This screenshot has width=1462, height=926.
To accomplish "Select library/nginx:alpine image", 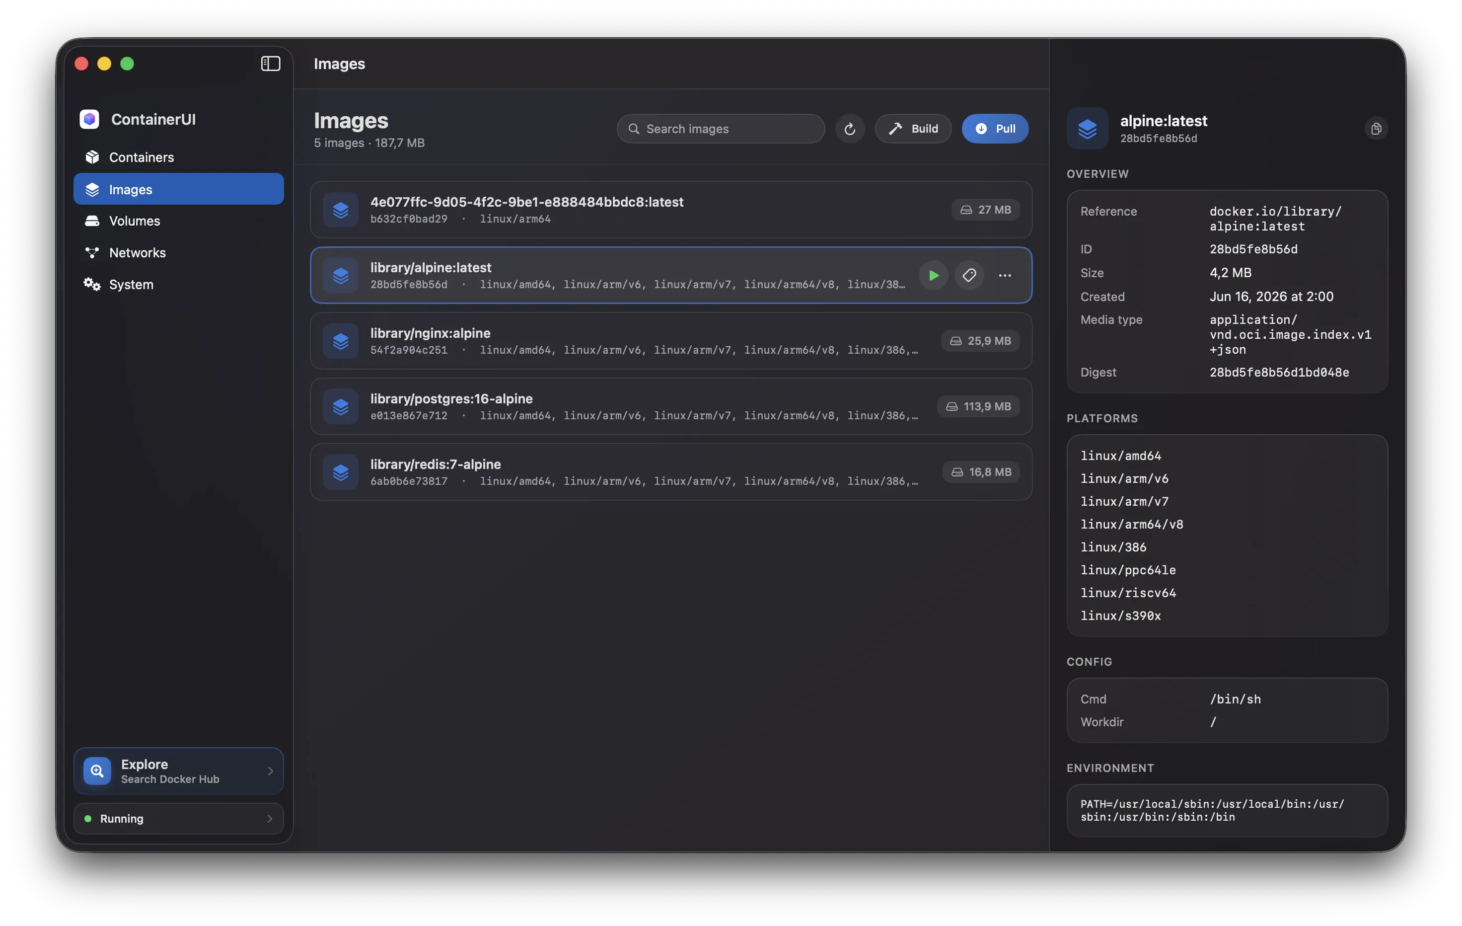I will click(x=671, y=341).
